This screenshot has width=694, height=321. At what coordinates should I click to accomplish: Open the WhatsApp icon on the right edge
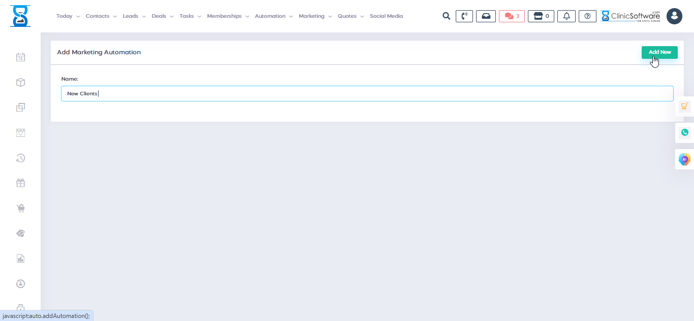[684, 132]
